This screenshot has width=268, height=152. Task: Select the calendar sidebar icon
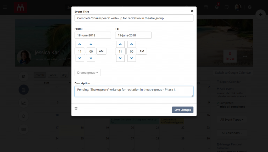tap(24, 90)
